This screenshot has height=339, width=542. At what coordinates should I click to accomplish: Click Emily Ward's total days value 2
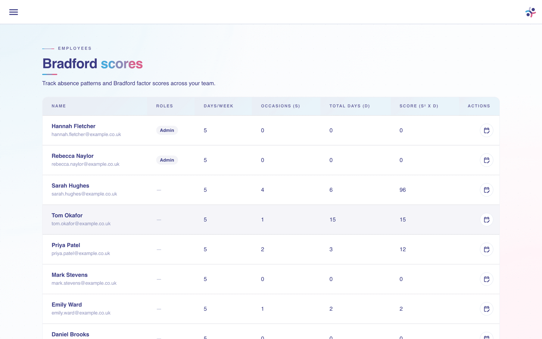point(331,309)
